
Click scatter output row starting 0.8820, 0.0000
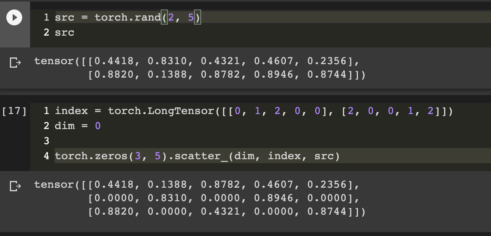pyautogui.click(x=226, y=212)
